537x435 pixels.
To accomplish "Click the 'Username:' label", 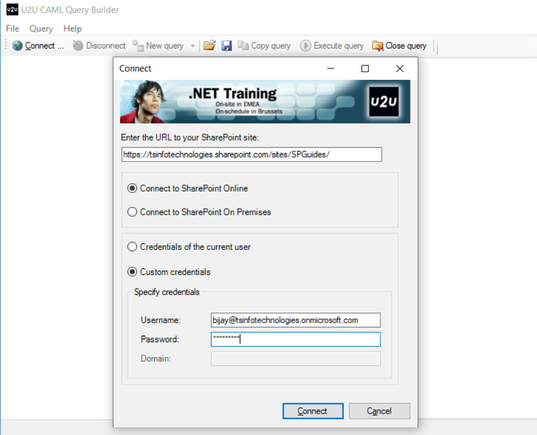I will pos(161,320).
